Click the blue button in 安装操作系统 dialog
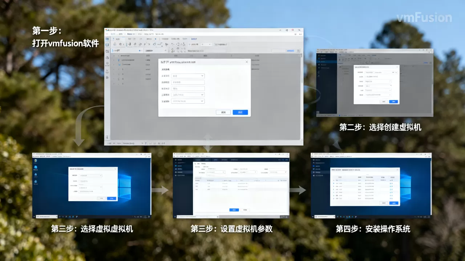Viewport: 465px width, 261px height. tap(394, 203)
